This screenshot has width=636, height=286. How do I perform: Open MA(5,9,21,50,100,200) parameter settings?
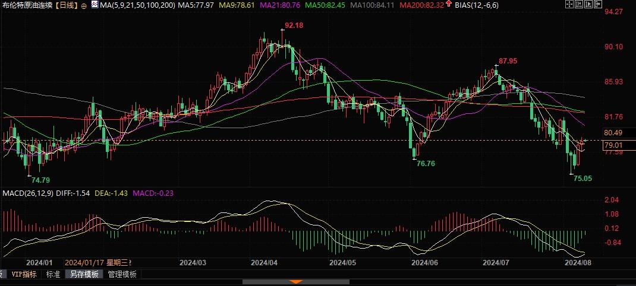[133, 5]
